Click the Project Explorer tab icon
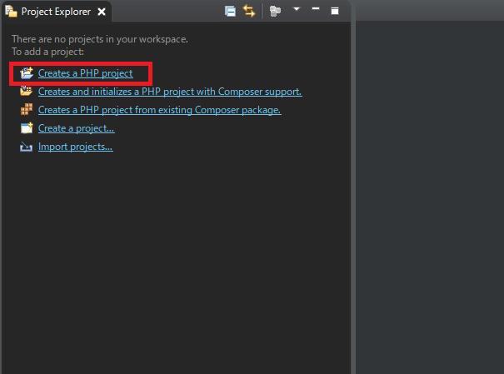Screen dimensions: 504x374 point(12,12)
